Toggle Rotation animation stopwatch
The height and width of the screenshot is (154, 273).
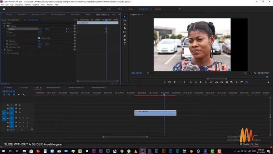coord(7,41)
